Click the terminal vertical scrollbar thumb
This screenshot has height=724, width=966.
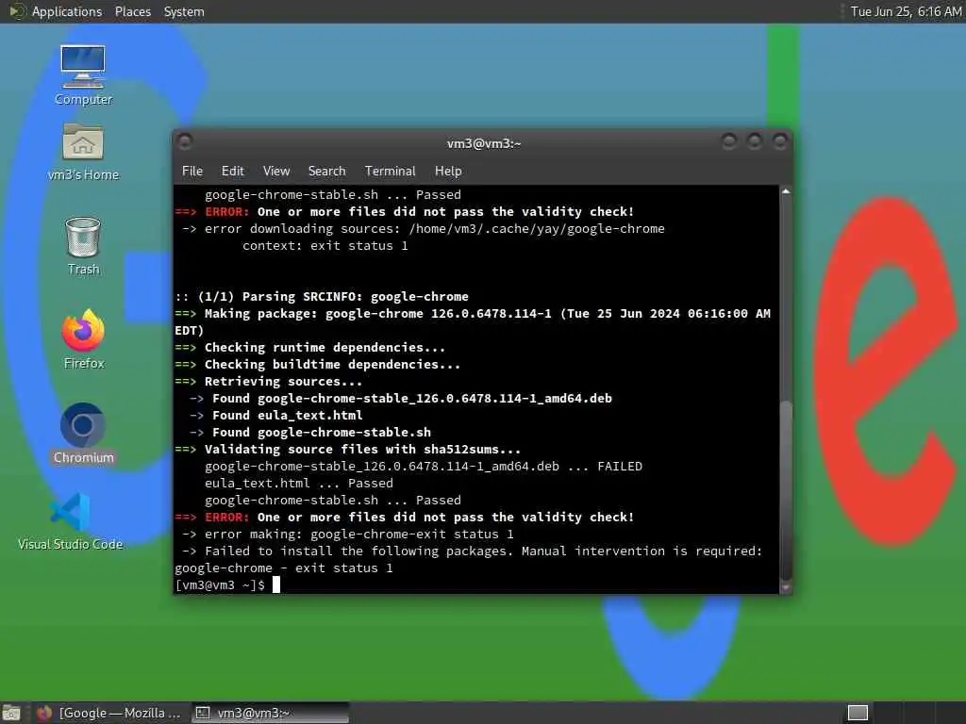pos(786,490)
